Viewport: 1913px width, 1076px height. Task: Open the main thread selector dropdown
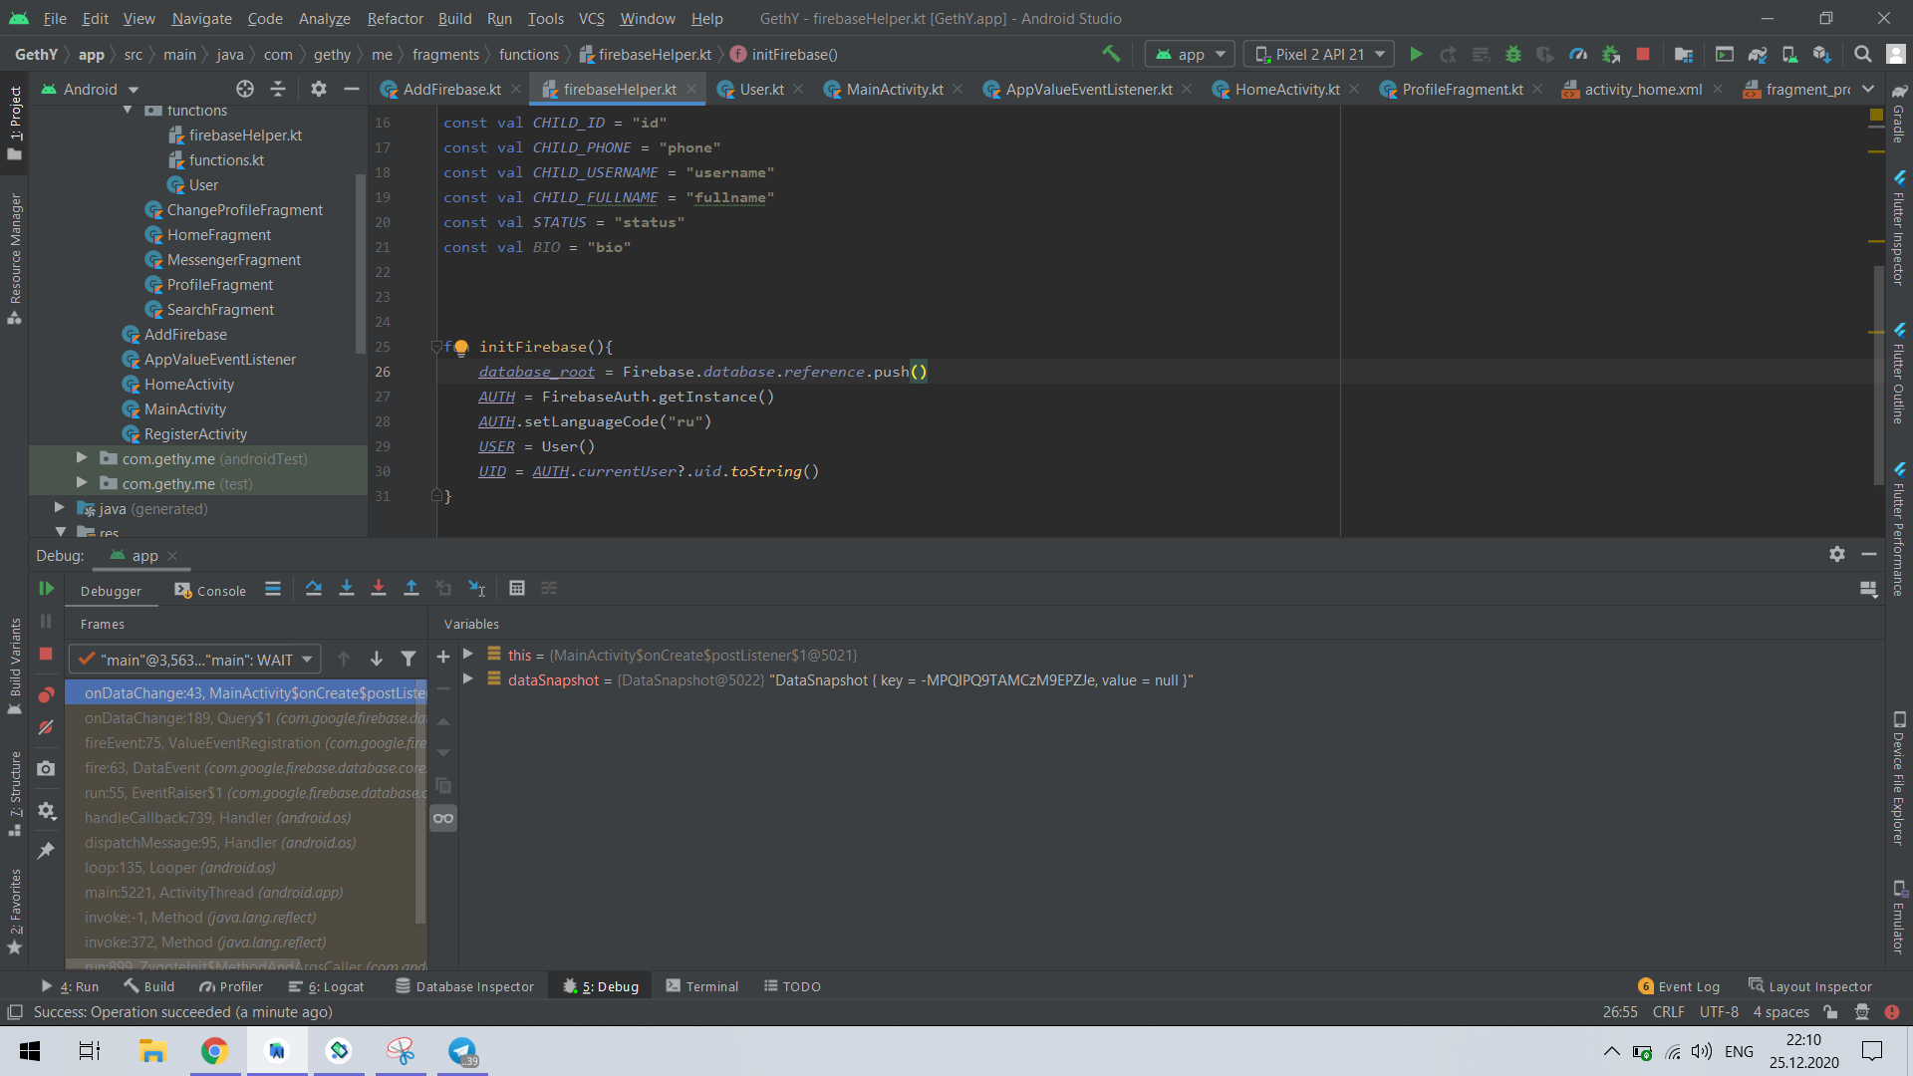195,659
